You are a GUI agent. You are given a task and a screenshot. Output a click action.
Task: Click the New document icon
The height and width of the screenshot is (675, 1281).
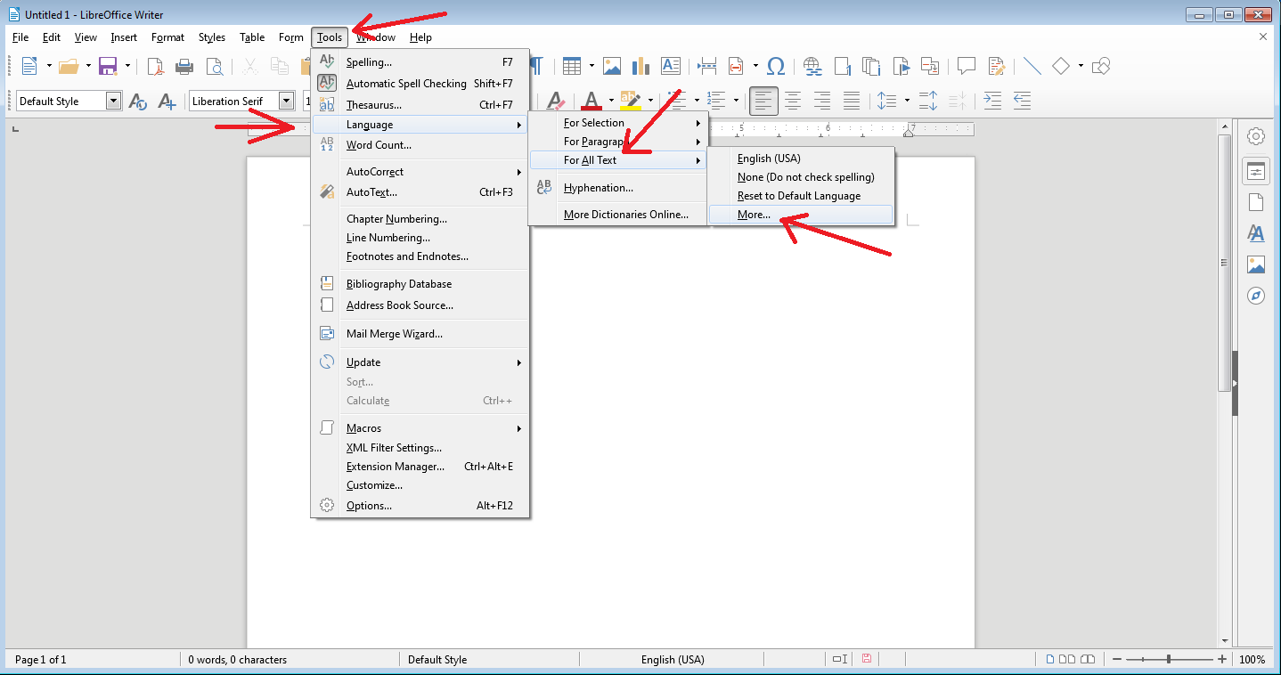(x=29, y=66)
